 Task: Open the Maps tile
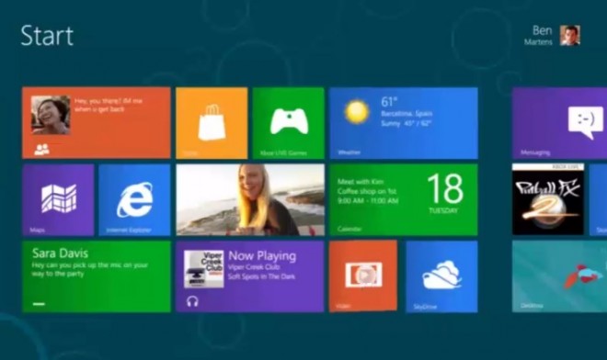tap(58, 199)
